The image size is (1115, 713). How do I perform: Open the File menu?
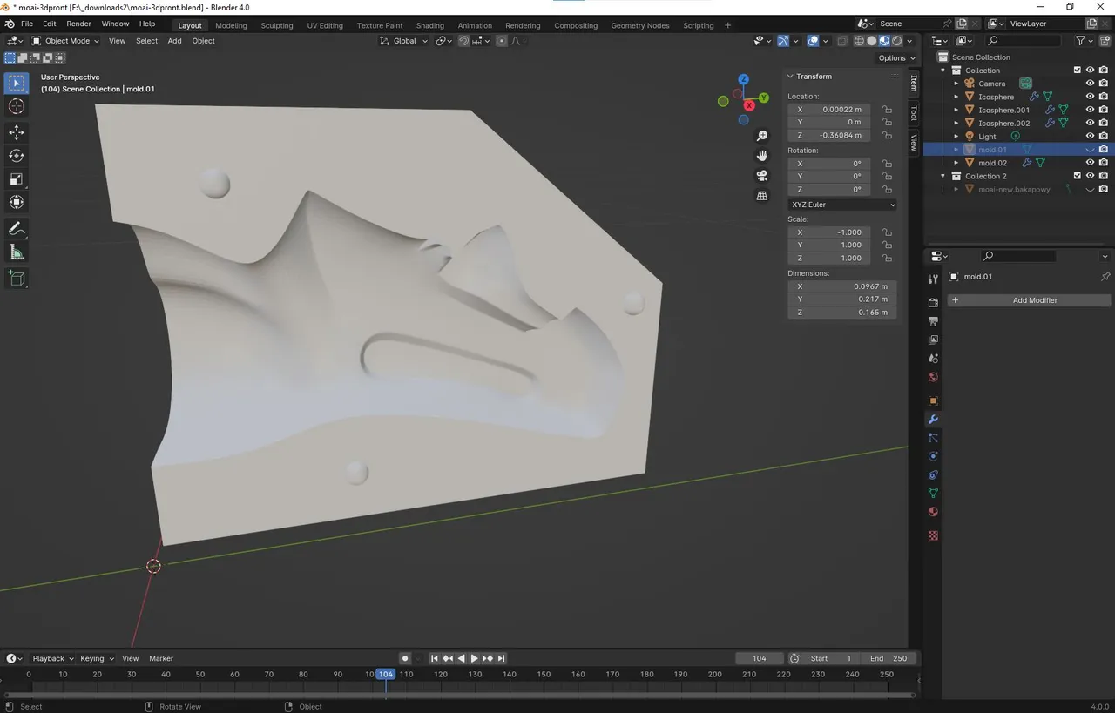coord(26,24)
